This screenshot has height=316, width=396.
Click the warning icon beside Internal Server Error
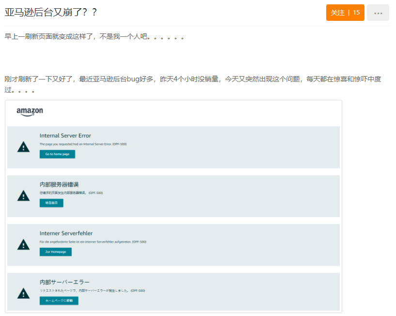[23, 147]
